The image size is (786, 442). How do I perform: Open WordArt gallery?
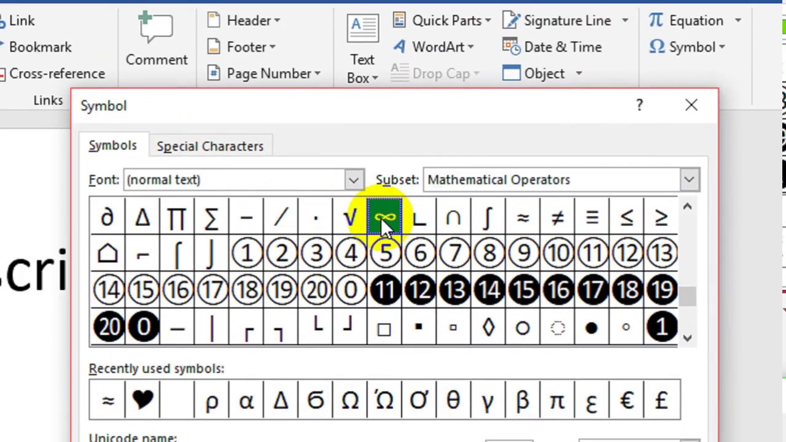(433, 47)
